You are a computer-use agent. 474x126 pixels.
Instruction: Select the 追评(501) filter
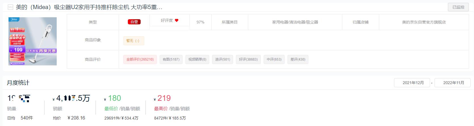click(223, 59)
